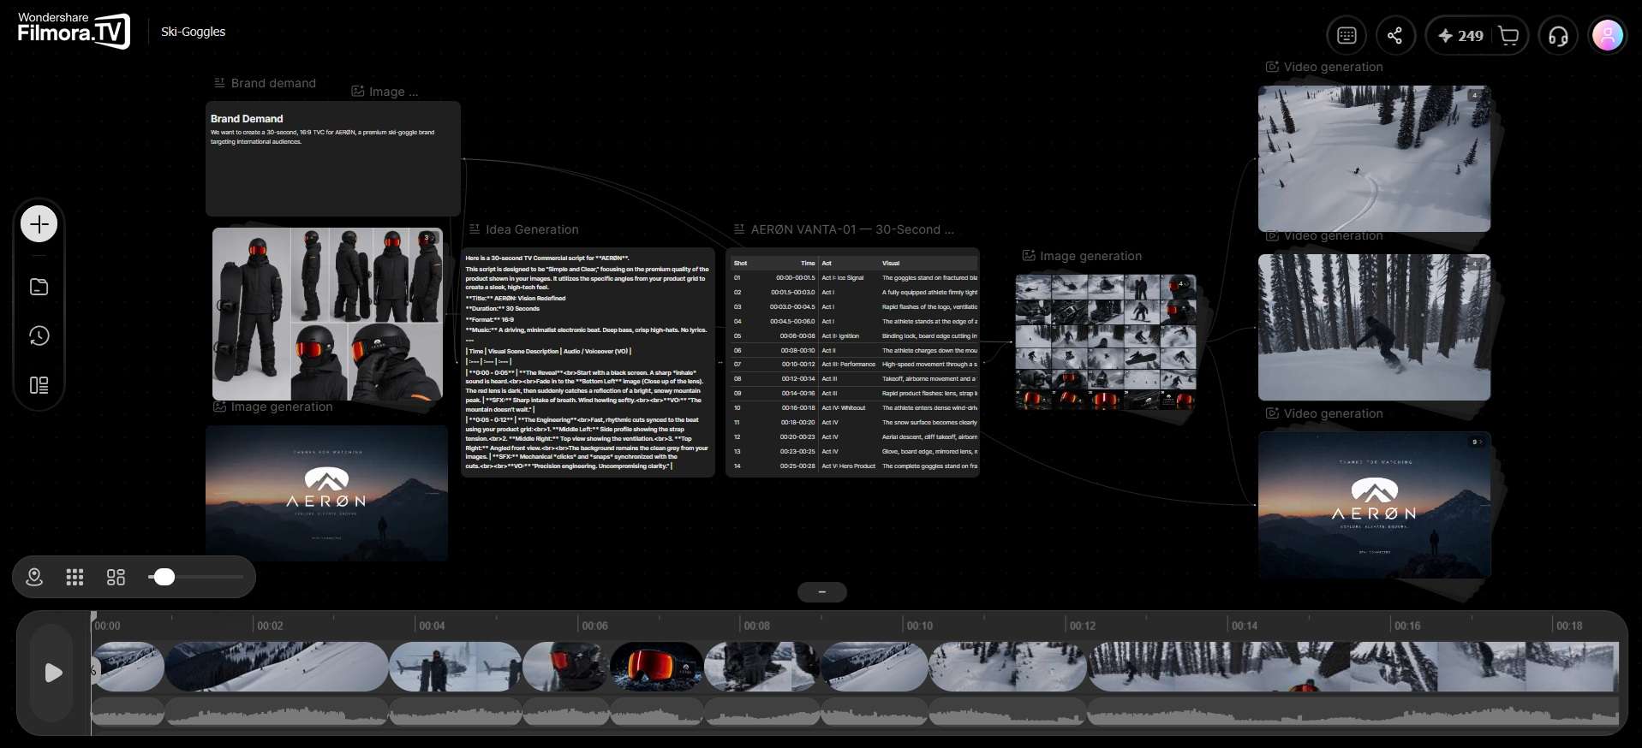Select the Image generation label by storyboard
The height and width of the screenshot is (748, 1642).
tap(1082, 256)
